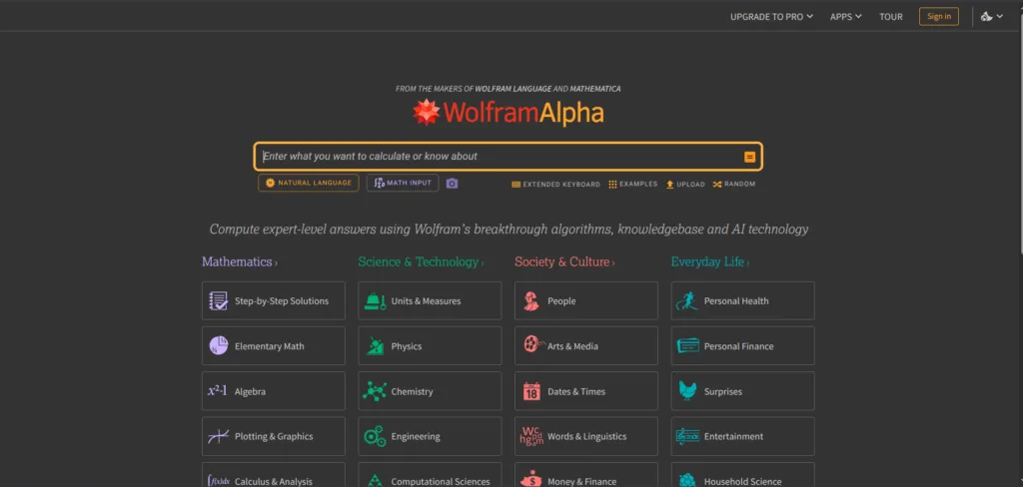1023x487 pixels.
Task: Click the Elementary Math pie icon
Action: (219, 345)
